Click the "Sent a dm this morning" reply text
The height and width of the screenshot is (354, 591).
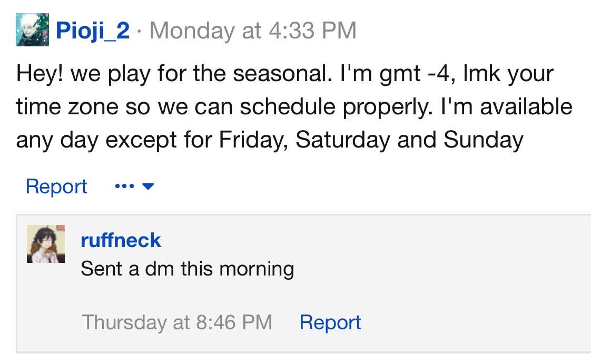click(x=187, y=269)
